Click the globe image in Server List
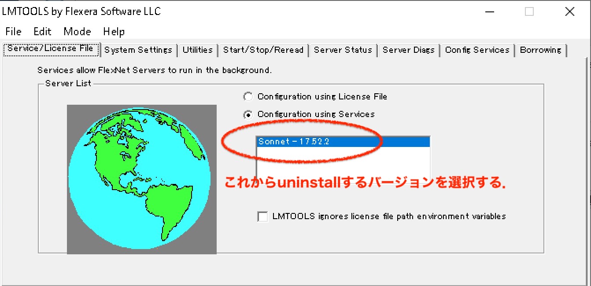 142,179
